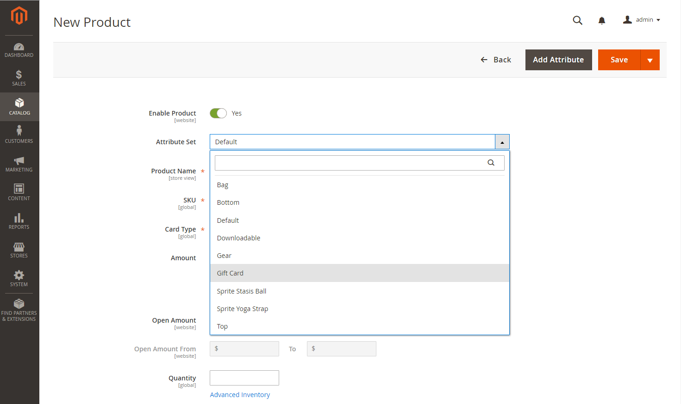Screen dimensions: 681x404
Task: Open the Advanced Inventory link
Action: (240, 395)
